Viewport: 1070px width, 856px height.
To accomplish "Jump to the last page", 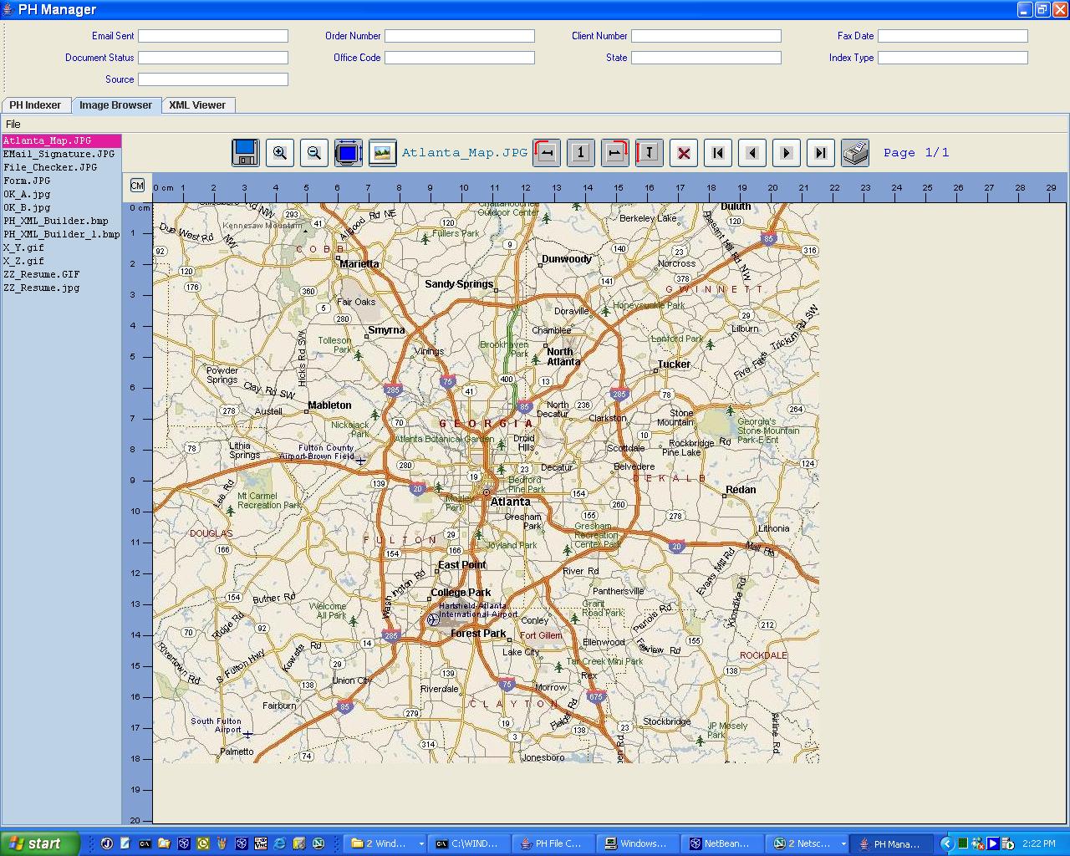I will [x=821, y=152].
